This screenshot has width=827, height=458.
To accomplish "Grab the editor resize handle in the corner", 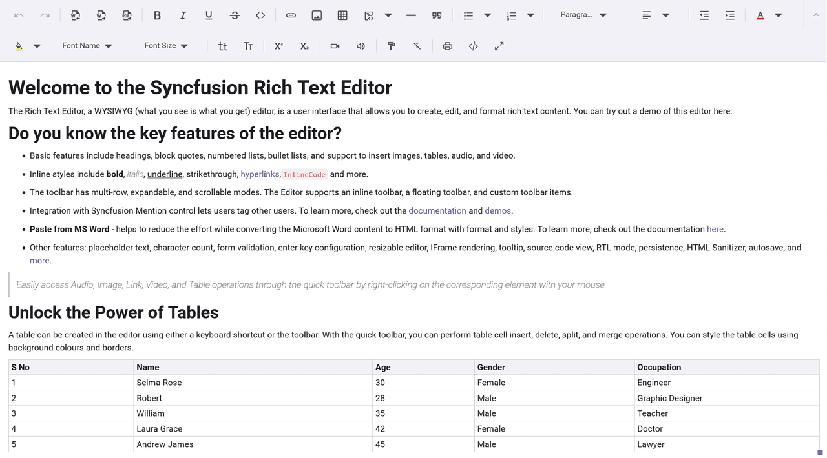I will click(820, 452).
